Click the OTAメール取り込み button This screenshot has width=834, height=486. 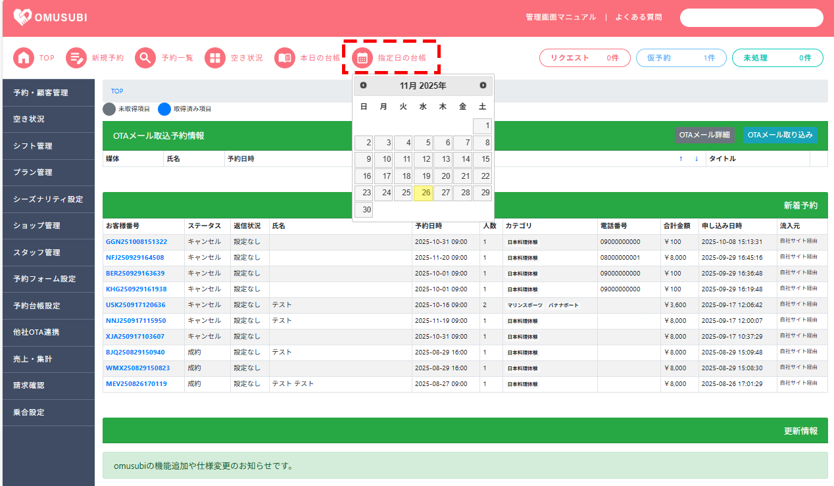coord(780,135)
